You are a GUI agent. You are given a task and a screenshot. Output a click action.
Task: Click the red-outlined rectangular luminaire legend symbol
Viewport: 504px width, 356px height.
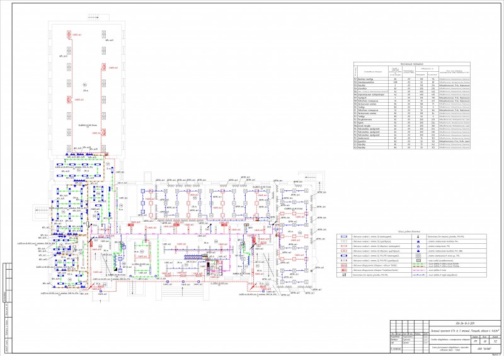click(x=344, y=246)
